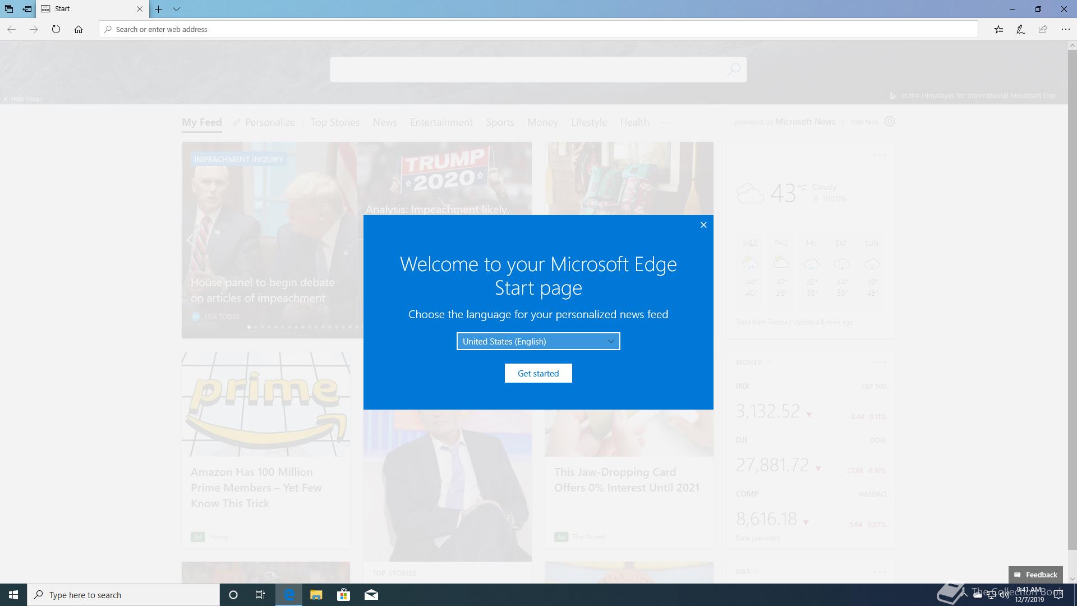Switch to Top Stories tab

click(335, 122)
